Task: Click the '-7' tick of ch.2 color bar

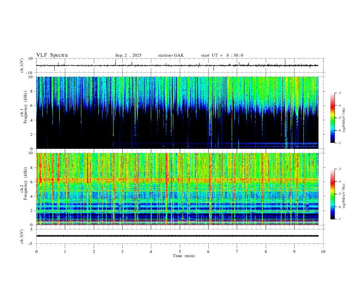Action: [x=339, y=219]
